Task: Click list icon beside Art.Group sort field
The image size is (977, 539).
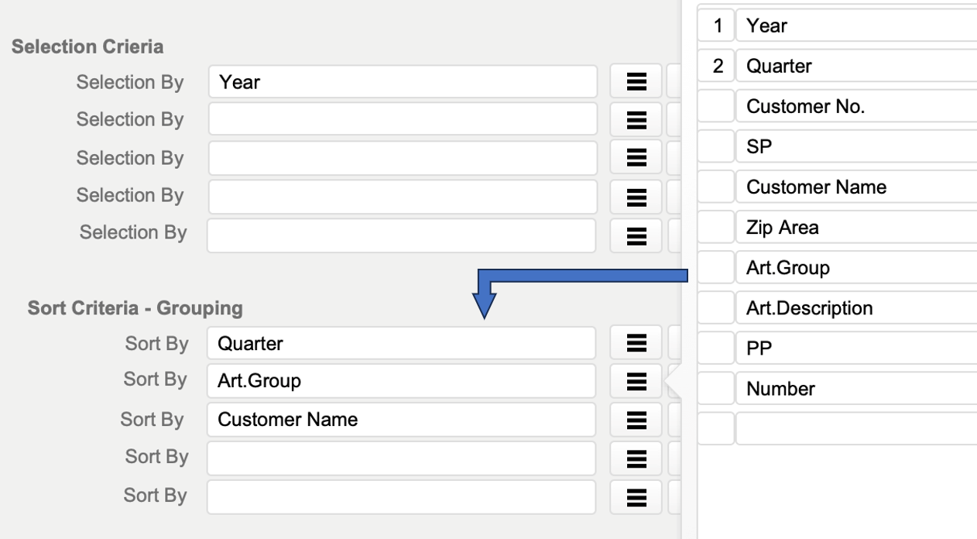Action: click(x=636, y=380)
